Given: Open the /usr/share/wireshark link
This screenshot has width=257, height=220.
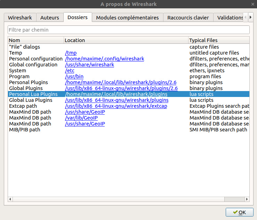Looking at the screenshot, I should 89,65.
